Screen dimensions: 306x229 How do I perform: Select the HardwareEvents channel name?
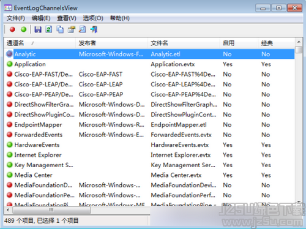pos(37,145)
